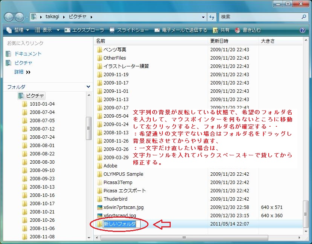This screenshot has height=244, width=312.
Task: Click the Thuderbird folder icon
Action: [x=99, y=199]
